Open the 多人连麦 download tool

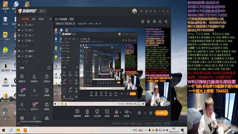(34, 92)
